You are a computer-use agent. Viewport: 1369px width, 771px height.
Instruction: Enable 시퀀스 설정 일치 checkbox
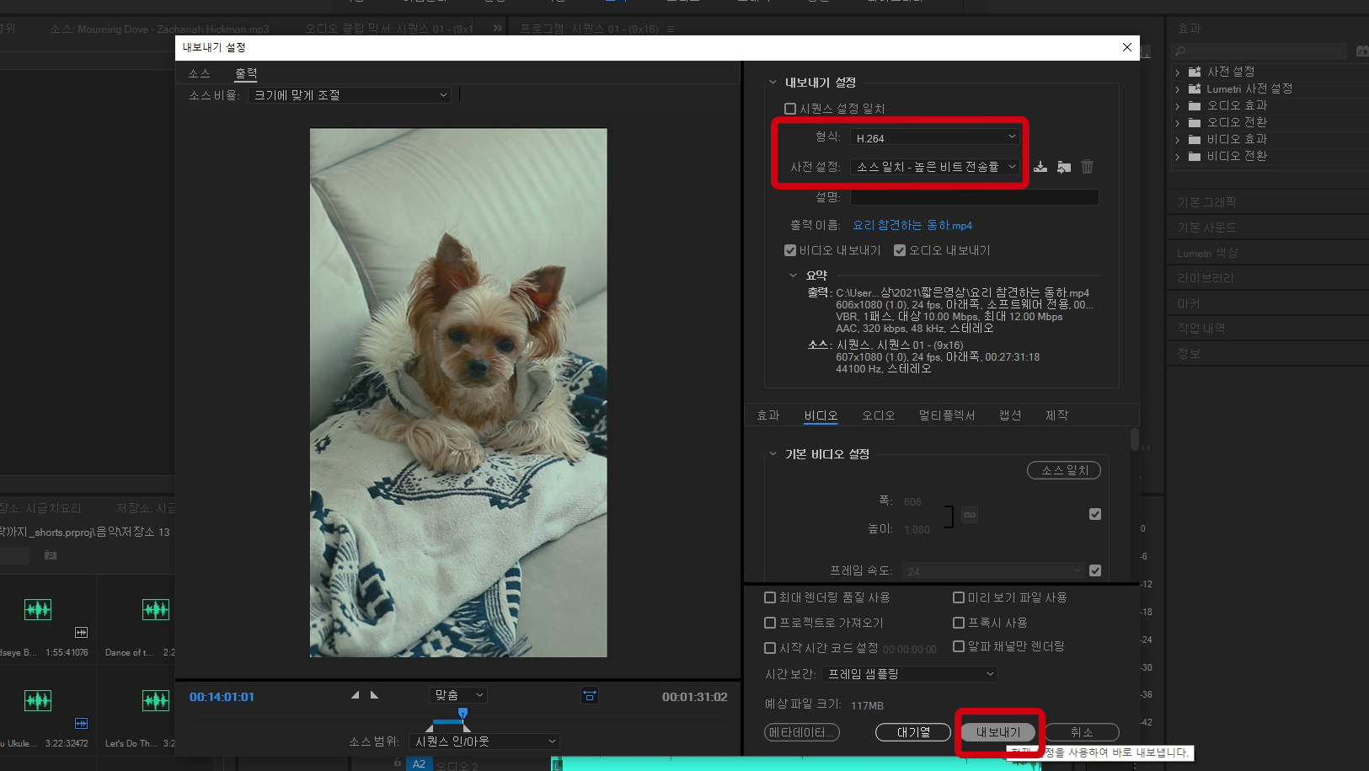pyautogui.click(x=790, y=109)
